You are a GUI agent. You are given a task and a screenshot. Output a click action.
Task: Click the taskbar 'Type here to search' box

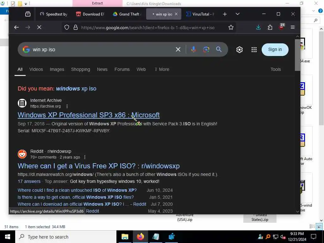click(x=66, y=237)
